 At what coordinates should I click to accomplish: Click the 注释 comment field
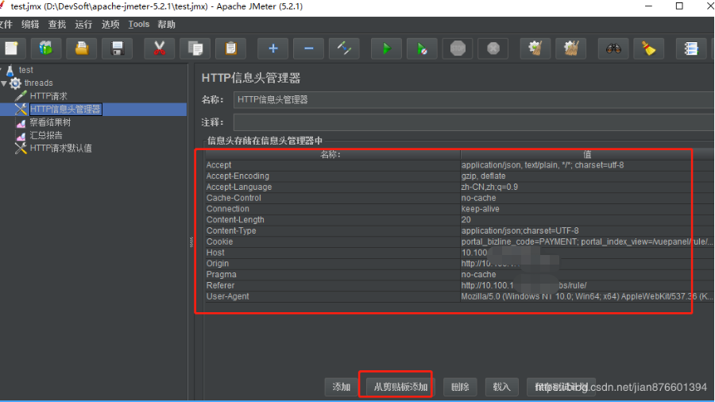(473, 122)
